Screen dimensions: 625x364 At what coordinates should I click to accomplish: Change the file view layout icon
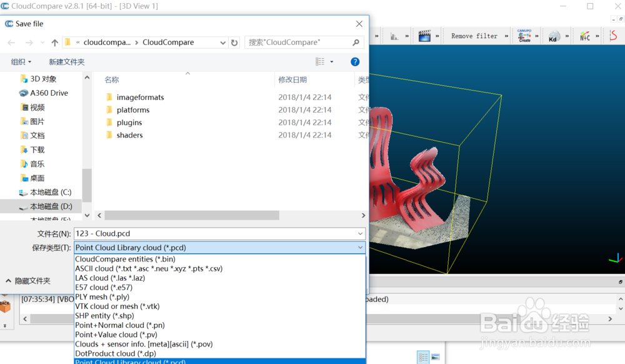pos(320,61)
